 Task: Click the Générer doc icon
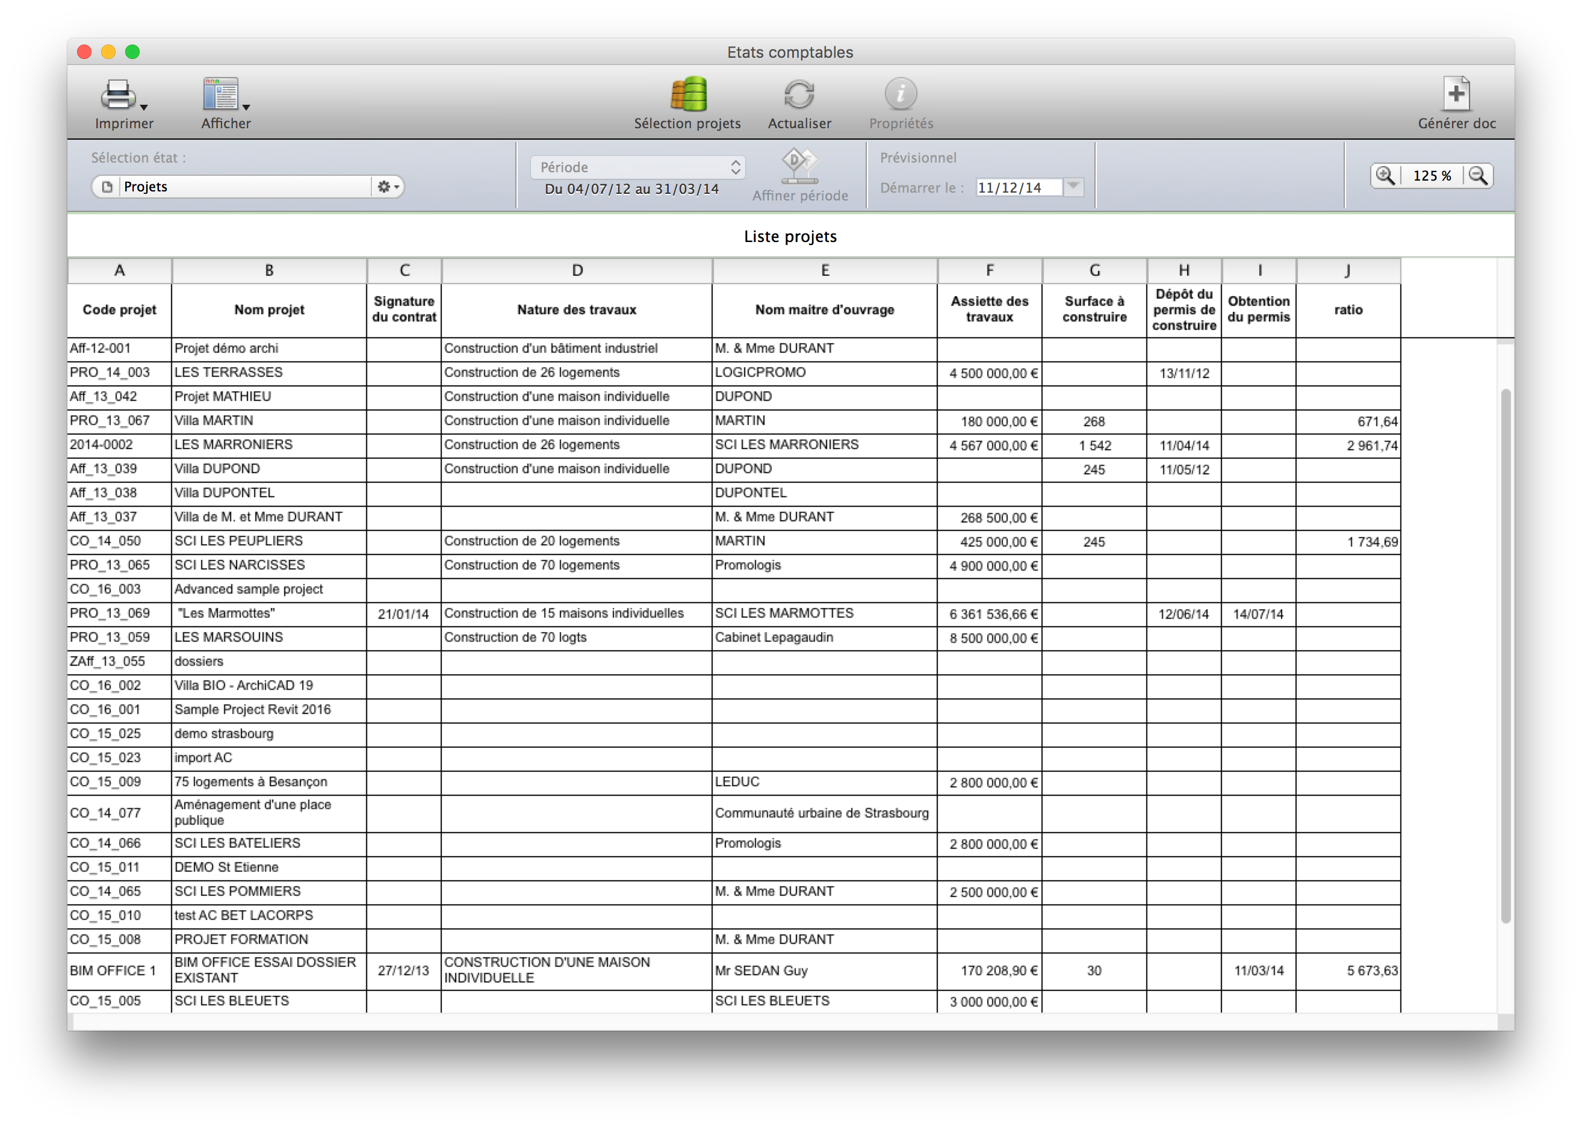[1456, 94]
